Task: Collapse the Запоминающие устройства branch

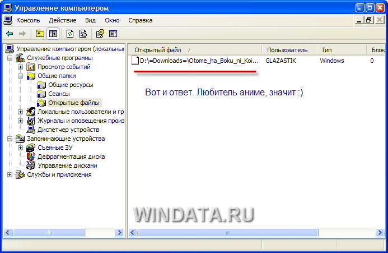Action: (x=10, y=139)
